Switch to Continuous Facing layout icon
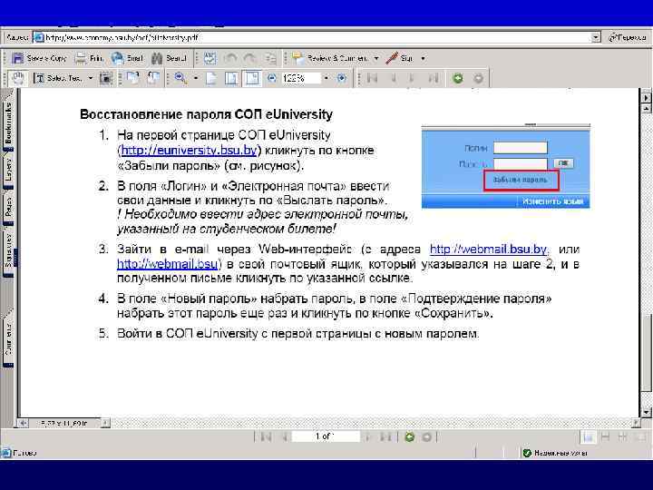This screenshot has height=490, width=653. 623,436
